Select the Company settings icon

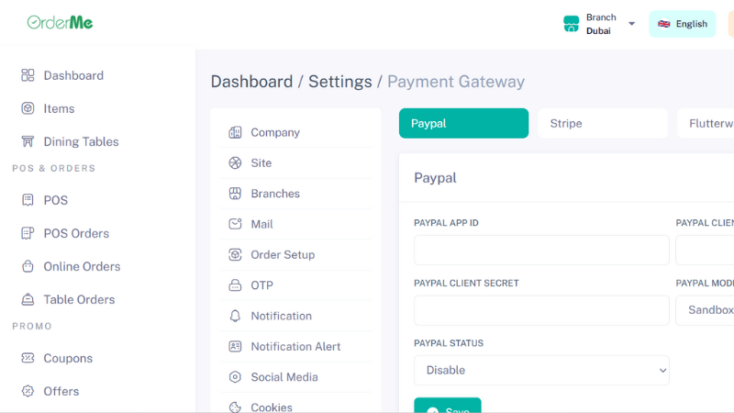tap(235, 132)
